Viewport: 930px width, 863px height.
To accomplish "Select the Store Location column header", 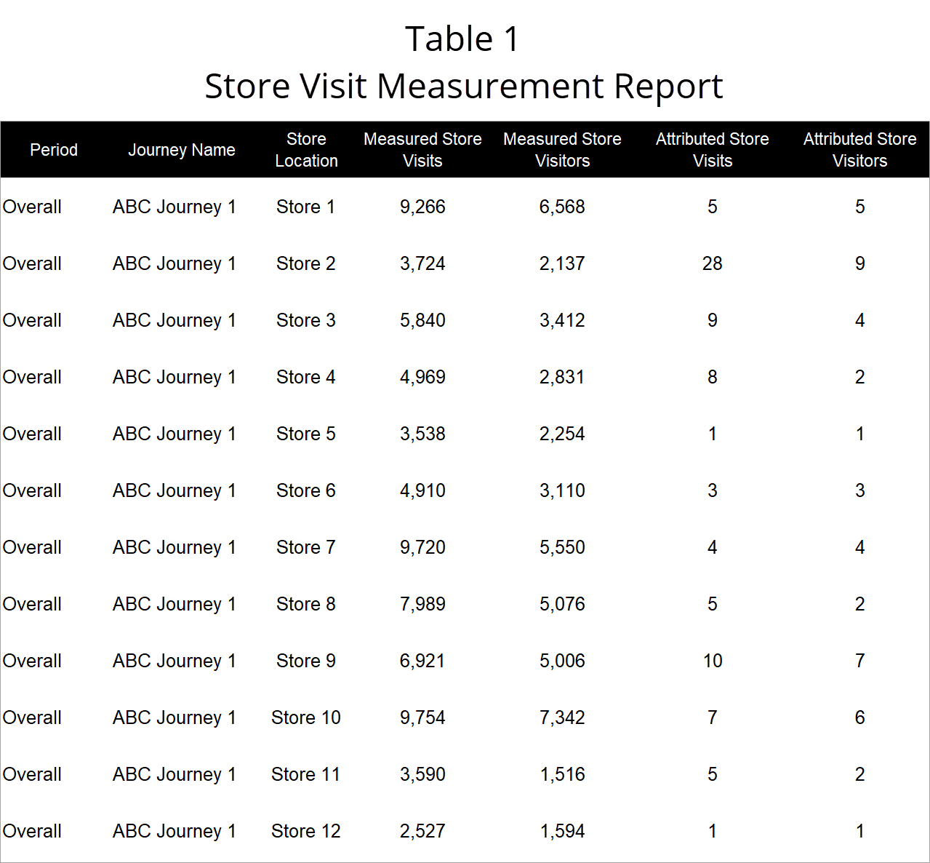I will (306, 150).
